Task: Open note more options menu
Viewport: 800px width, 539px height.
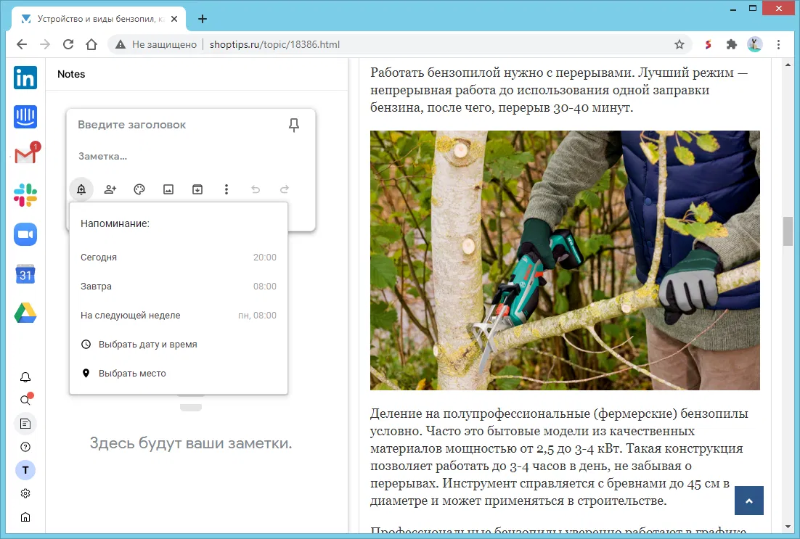Action: pyautogui.click(x=226, y=189)
